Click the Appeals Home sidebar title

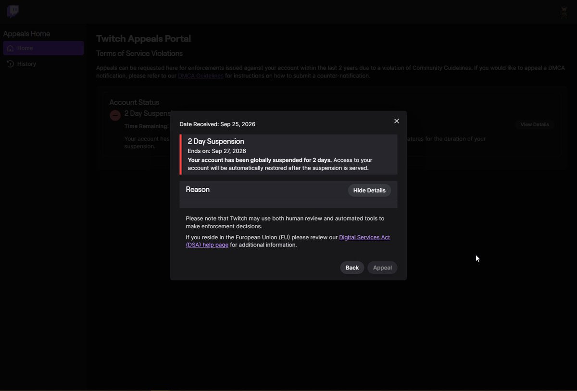26,34
